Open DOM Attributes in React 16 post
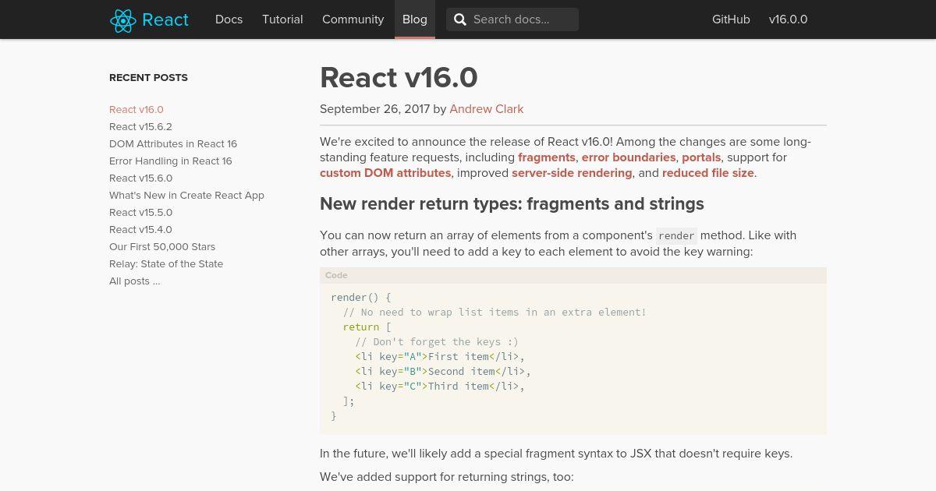This screenshot has height=491, width=936. 173,144
